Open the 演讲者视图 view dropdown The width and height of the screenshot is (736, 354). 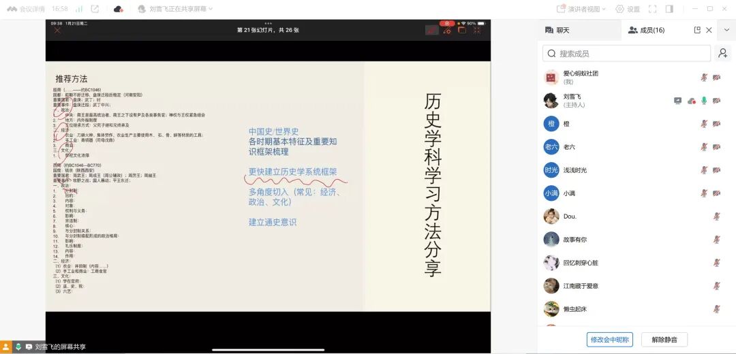[x=581, y=9]
